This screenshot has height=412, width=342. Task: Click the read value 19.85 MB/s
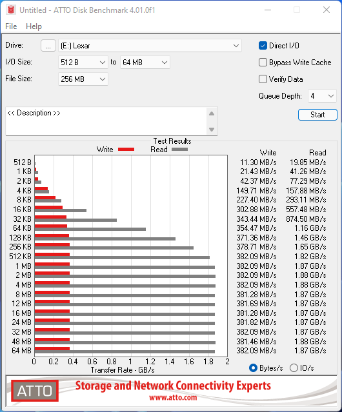308,162
